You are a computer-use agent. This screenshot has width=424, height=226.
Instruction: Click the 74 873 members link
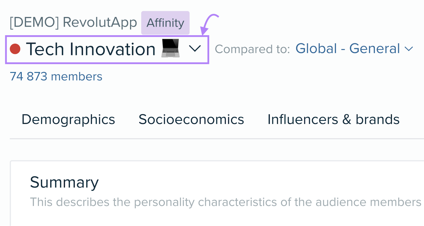coord(55,76)
